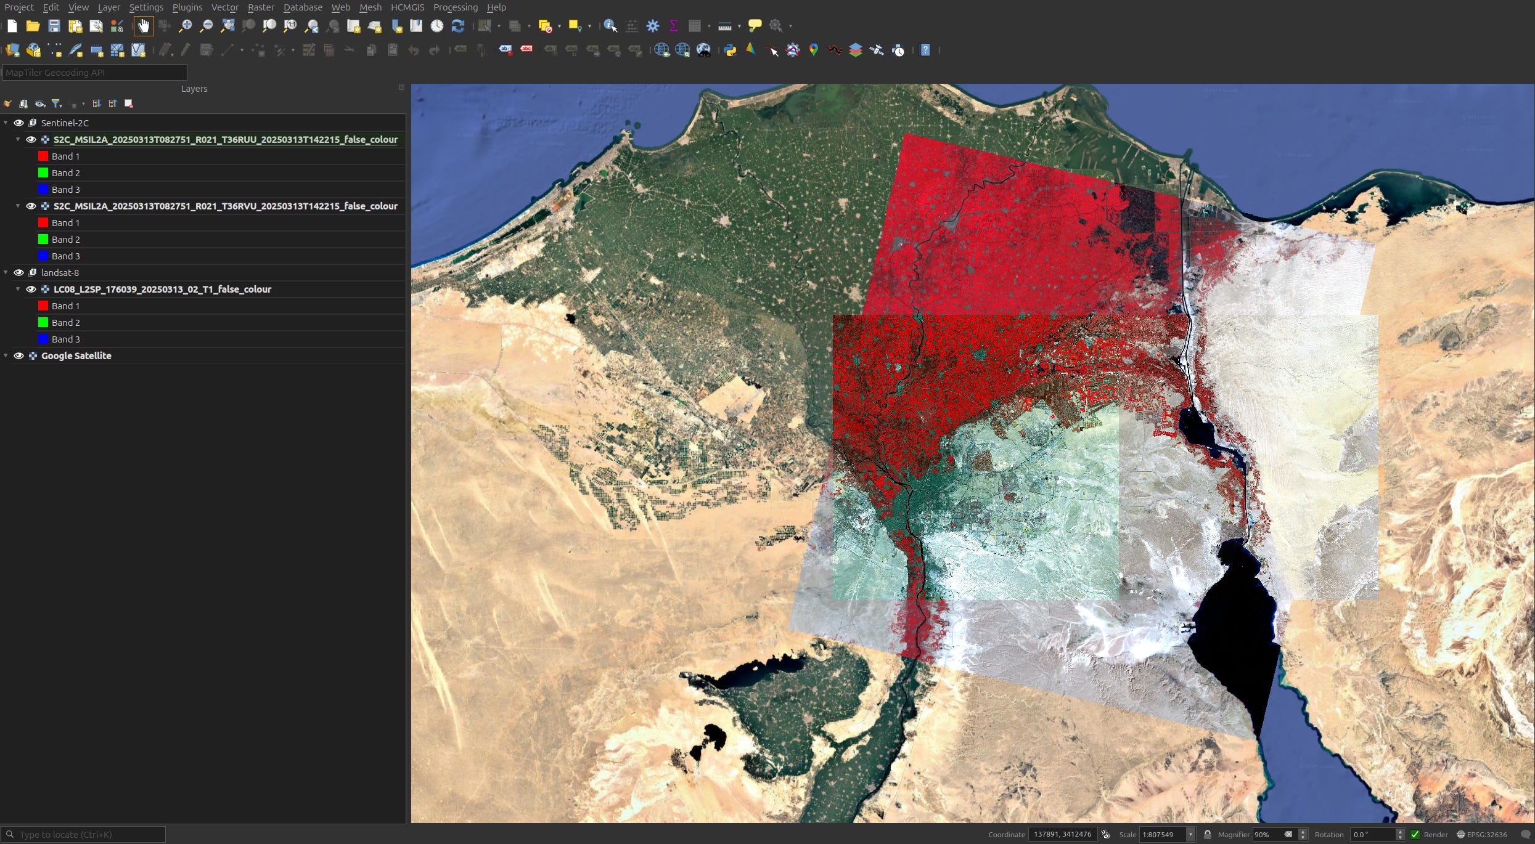
Task: Collapse the first S2C false colour layer
Action: [x=17, y=140]
